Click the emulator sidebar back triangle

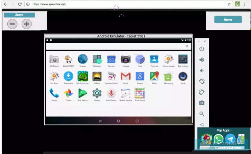[x=202, y=125]
